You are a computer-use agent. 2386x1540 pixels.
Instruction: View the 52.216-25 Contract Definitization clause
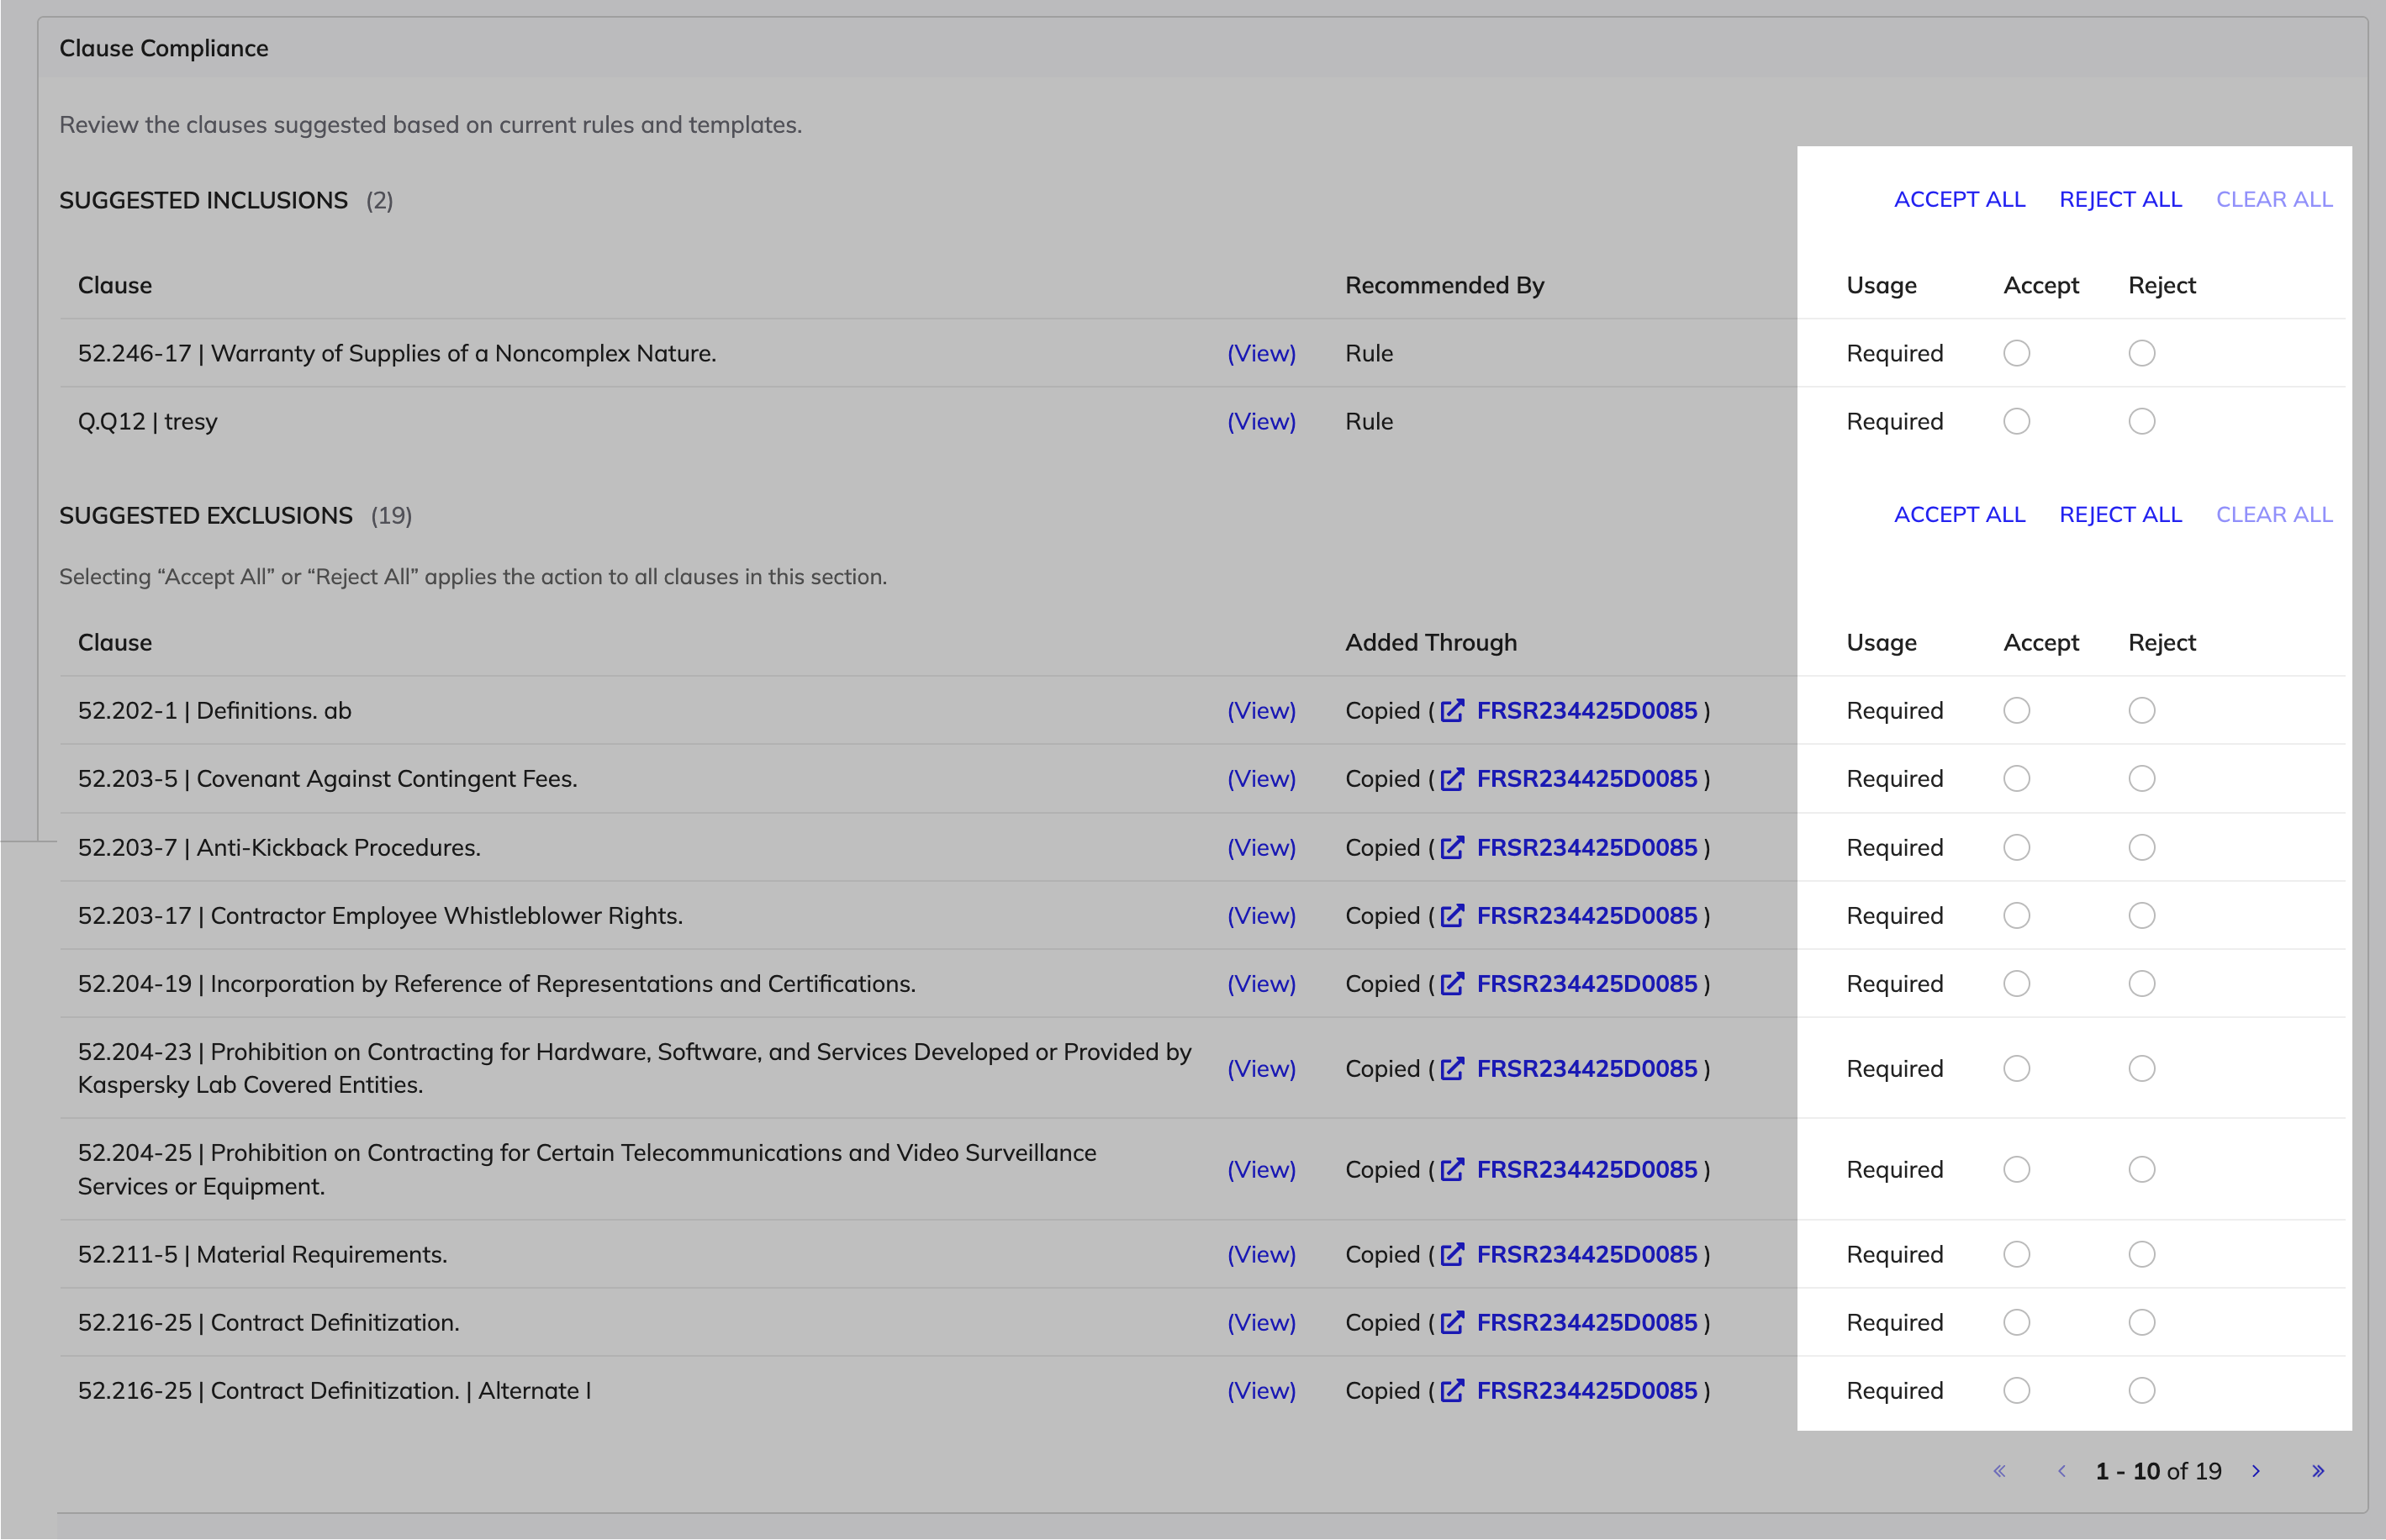pyautogui.click(x=1261, y=1323)
